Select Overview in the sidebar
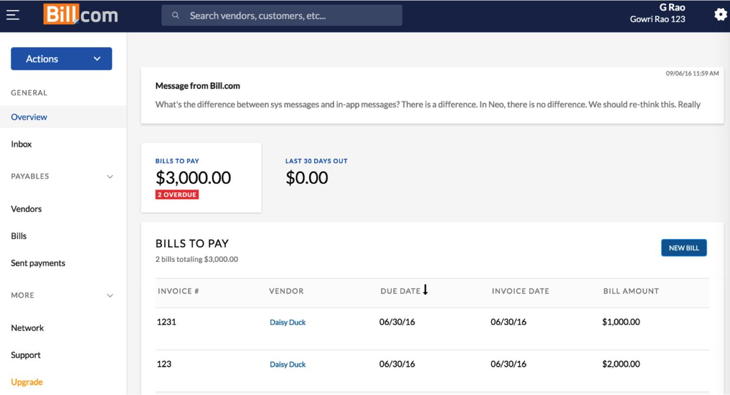This screenshot has height=395, width=730. pyautogui.click(x=29, y=117)
